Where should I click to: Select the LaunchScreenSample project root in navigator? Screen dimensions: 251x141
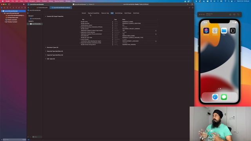point(13,11)
